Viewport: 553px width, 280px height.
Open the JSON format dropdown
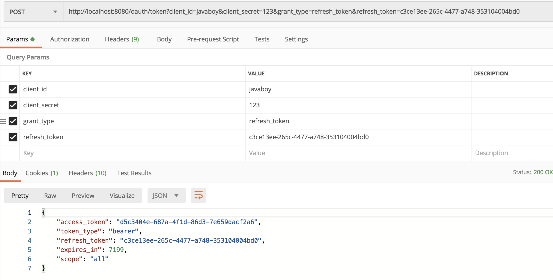[166, 196]
